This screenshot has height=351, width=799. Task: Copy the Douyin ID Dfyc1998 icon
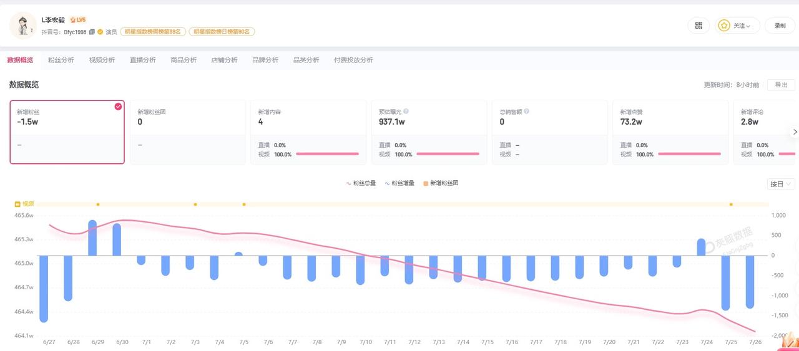(x=92, y=32)
